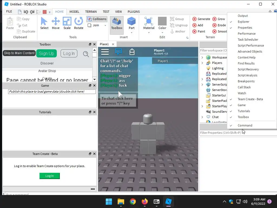Viewport: 277px width, 208px height.
Task: Open the Discover link
Action: [47, 63]
